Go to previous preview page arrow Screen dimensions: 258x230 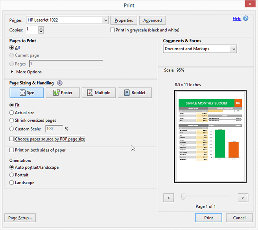point(168,197)
